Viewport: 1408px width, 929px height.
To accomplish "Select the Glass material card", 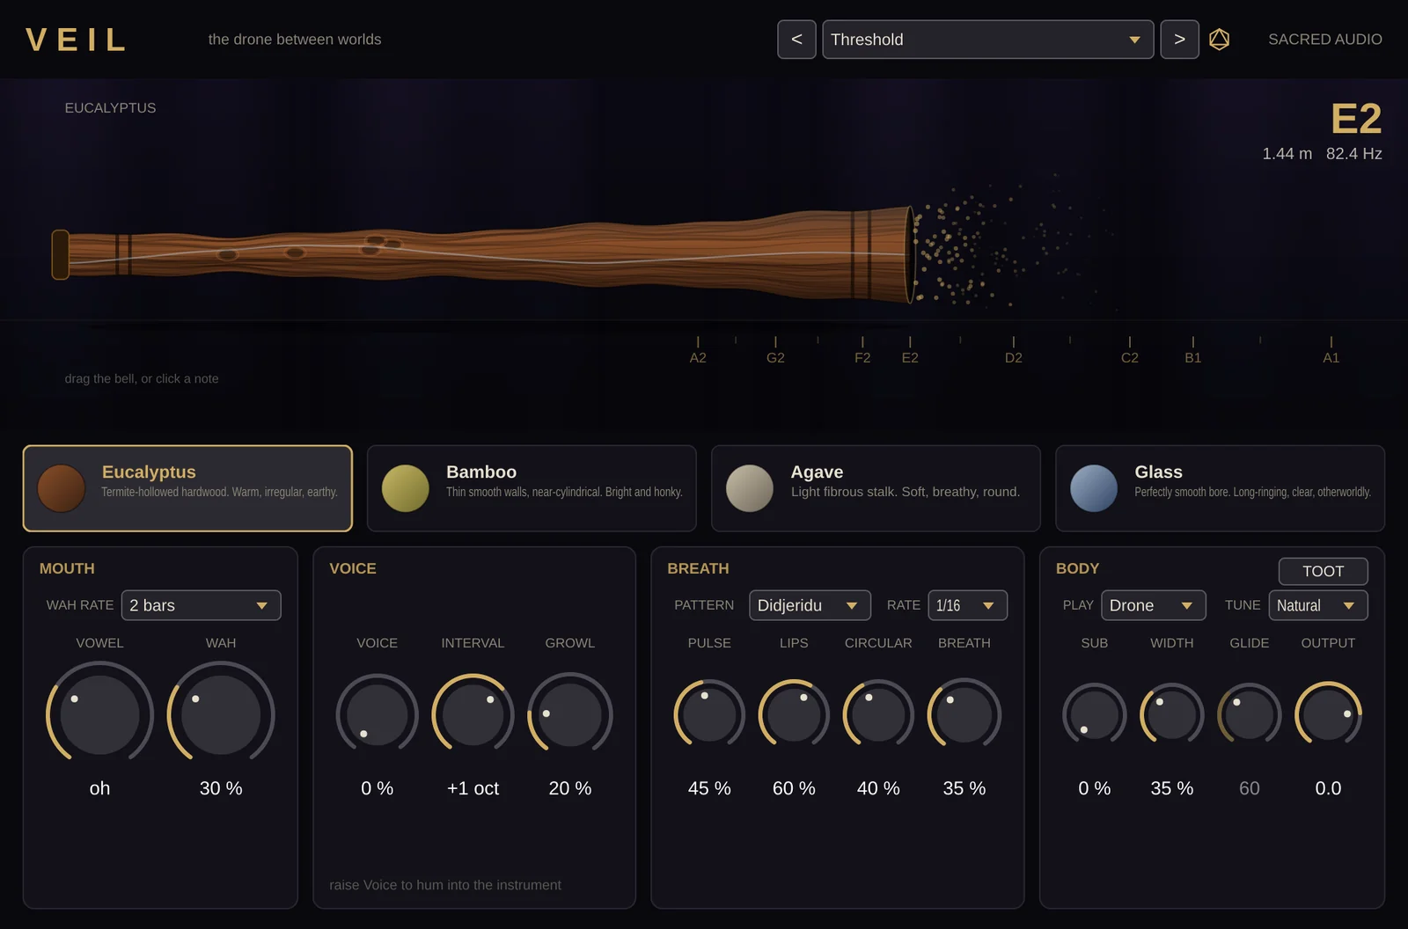I will pos(1220,488).
